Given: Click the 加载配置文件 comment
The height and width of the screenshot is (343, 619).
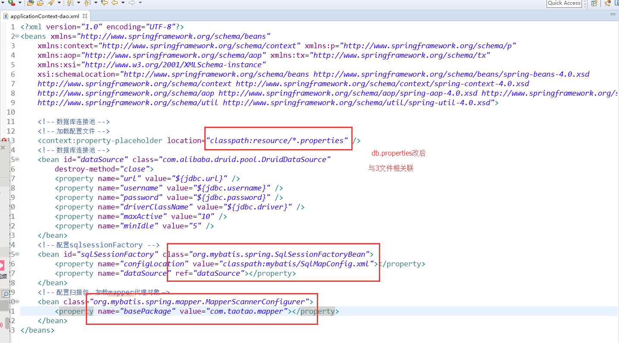Looking at the screenshot, I should (74, 131).
